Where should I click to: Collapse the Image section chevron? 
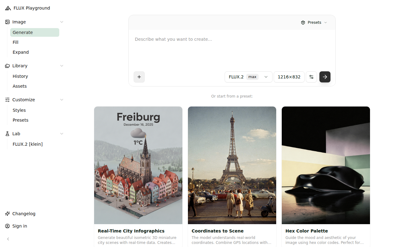pos(62,22)
